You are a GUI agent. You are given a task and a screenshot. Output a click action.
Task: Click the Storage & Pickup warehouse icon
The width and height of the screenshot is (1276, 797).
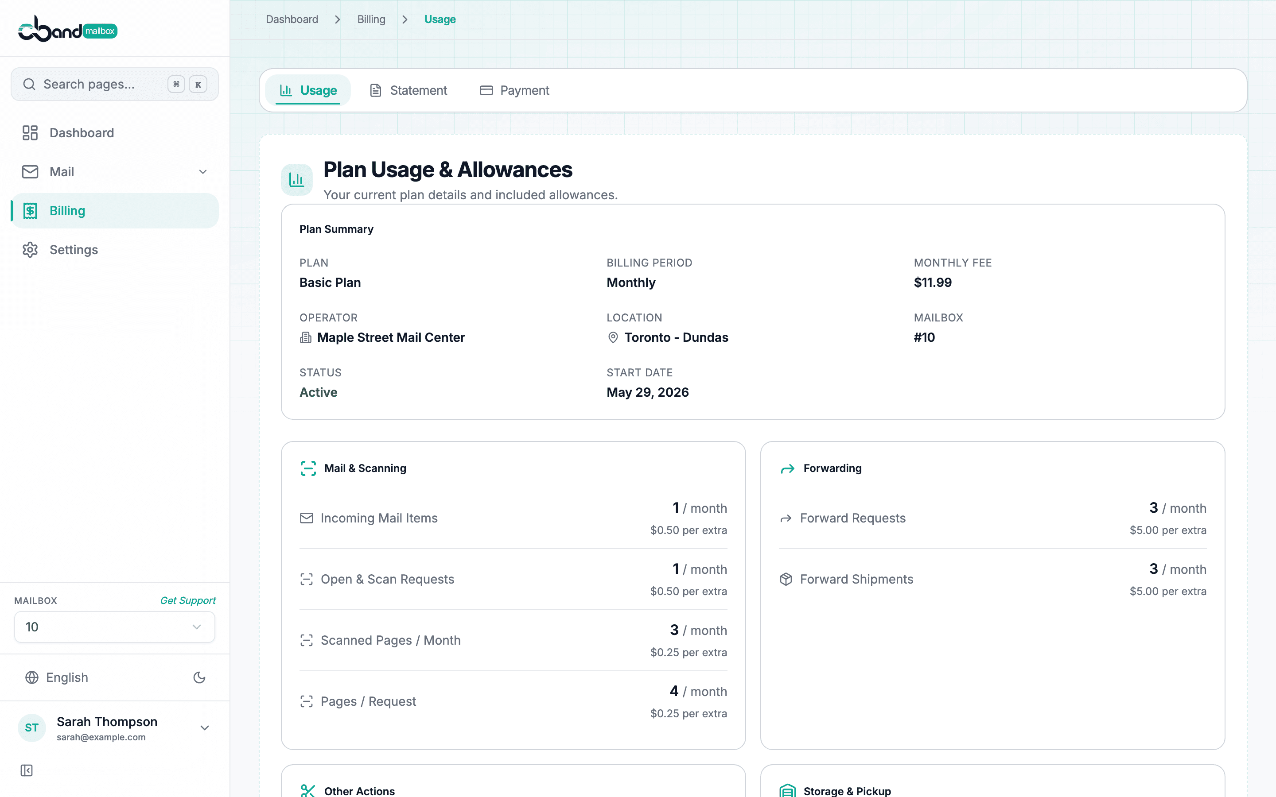pyautogui.click(x=788, y=791)
